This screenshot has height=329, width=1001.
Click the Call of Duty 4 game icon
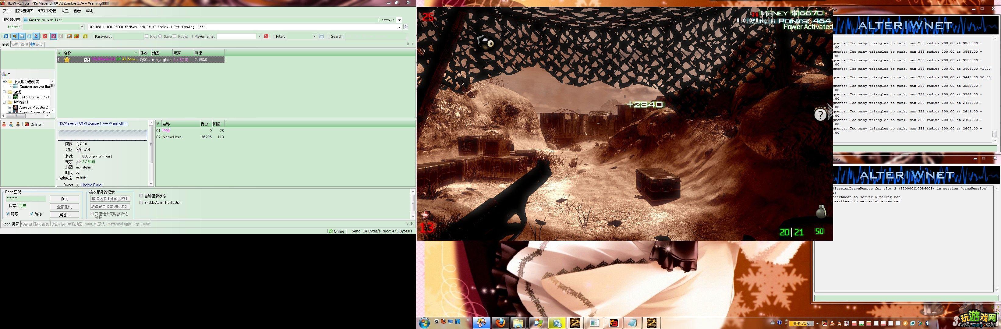pyautogui.click(x=16, y=97)
